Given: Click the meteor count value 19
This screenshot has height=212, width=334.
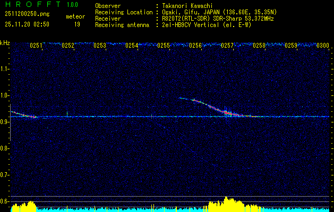Looking at the screenshot, I should tap(77, 24).
